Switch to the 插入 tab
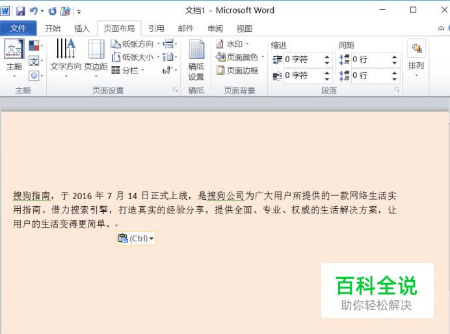Screen dimensions: 450x334 click(82, 29)
